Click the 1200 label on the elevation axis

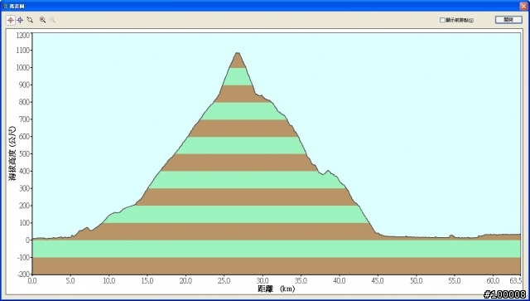pos(23,35)
